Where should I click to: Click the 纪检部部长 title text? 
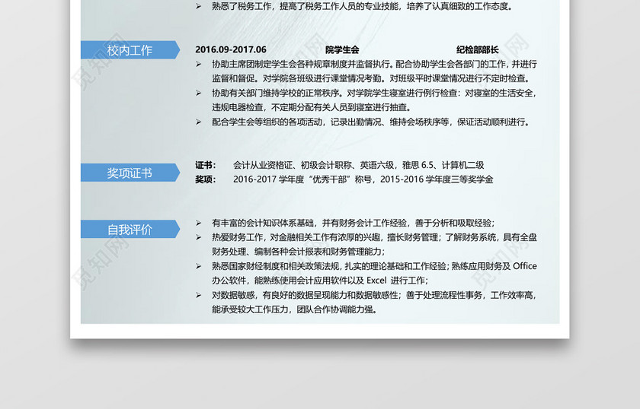click(477, 49)
